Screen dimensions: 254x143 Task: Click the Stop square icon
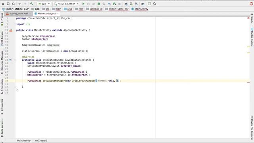[119, 4]
